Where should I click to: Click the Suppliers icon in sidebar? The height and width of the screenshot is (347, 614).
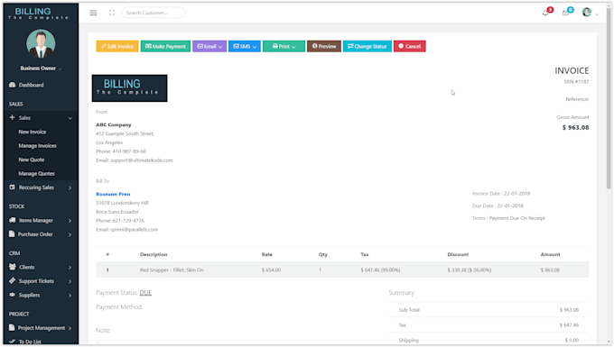[12, 295]
